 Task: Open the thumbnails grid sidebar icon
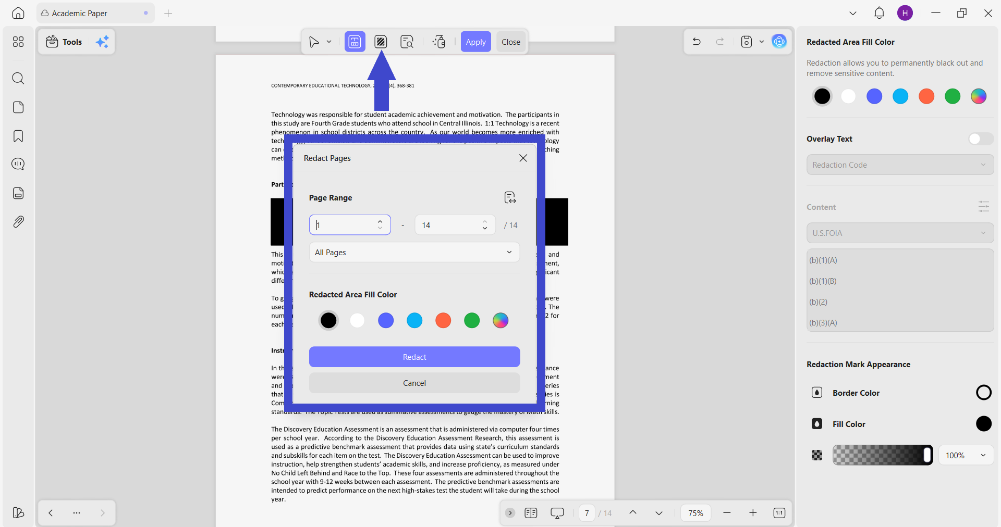[18, 42]
